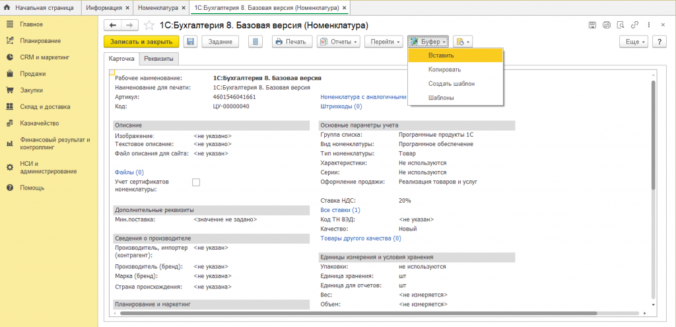Screen dimensions: 676x327
Task: Go to Начальная страница tab
Action: (x=42, y=8)
